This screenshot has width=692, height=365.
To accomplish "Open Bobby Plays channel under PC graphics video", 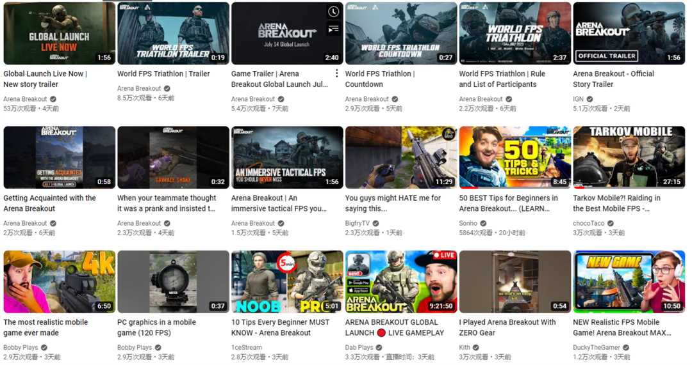I will 135,347.
